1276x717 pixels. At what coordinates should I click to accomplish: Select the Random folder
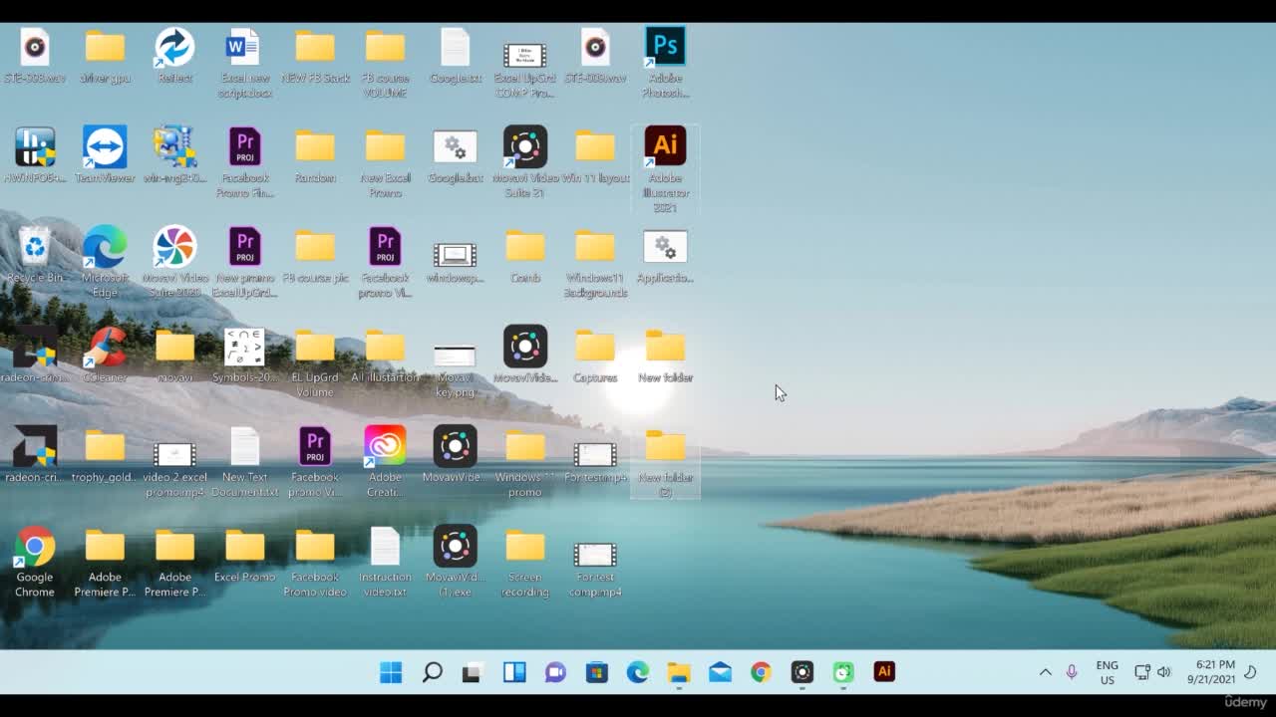click(x=315, y=154)
